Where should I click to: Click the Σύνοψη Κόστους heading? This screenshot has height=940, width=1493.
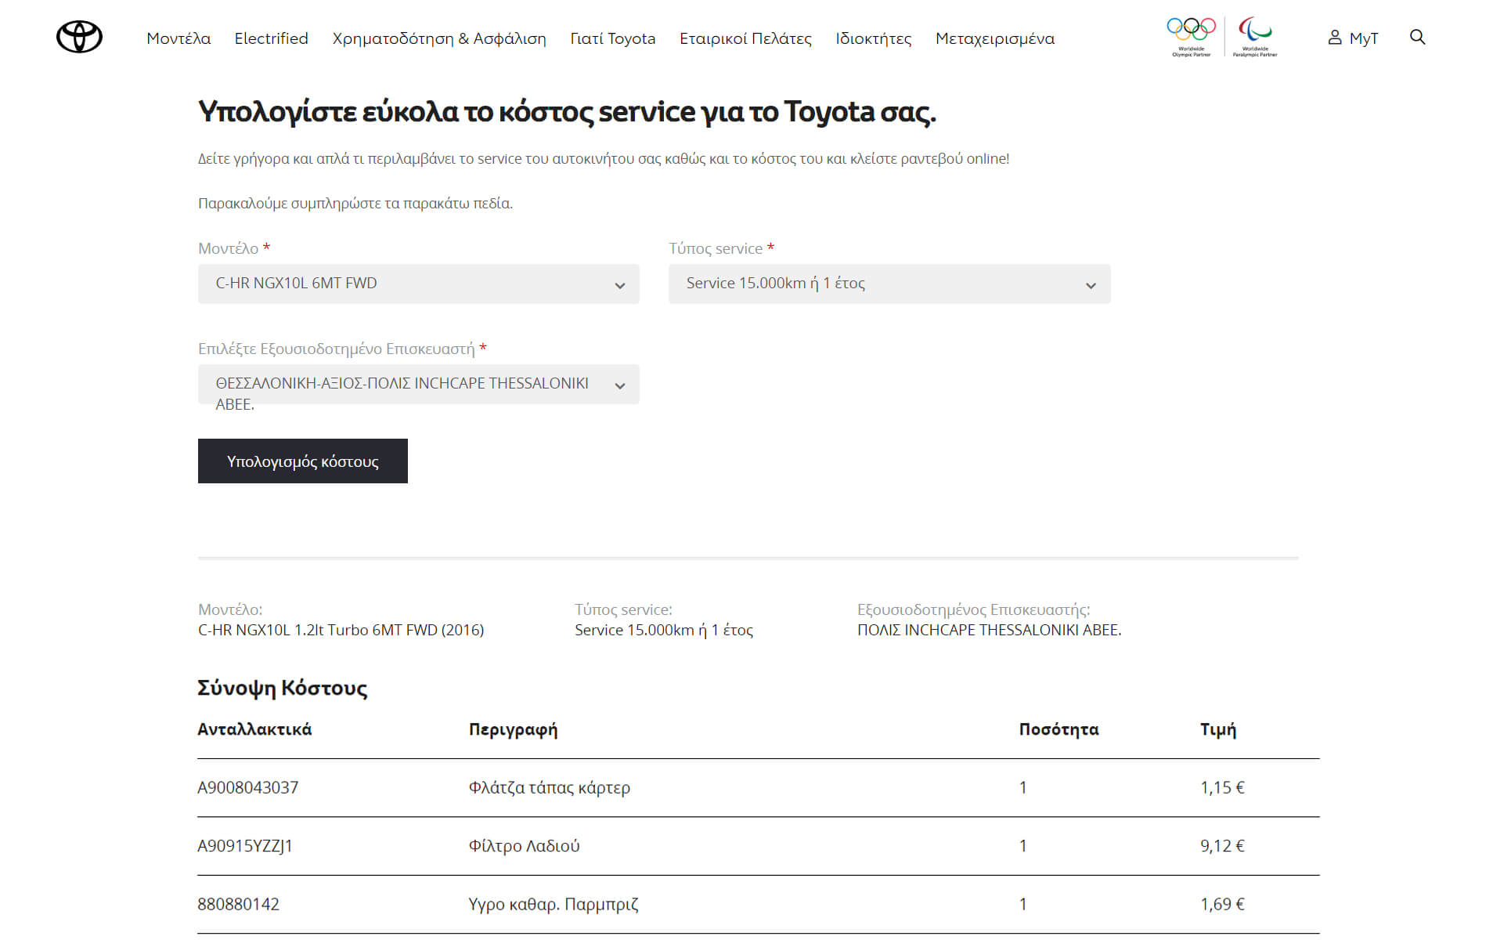pos(282,688)
